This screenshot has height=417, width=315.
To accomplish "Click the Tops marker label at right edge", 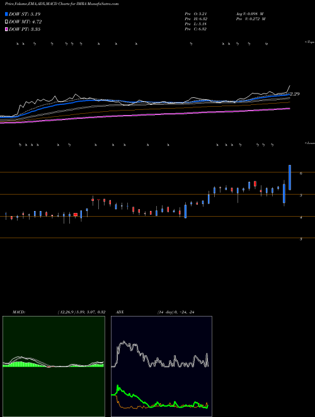I will [x=309, y=42].
